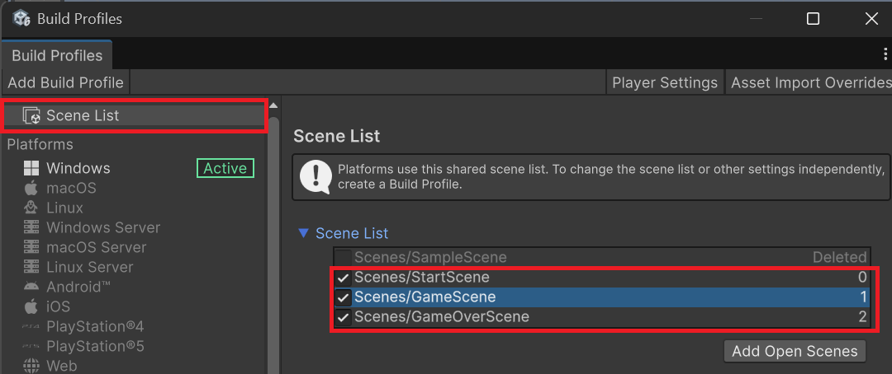892x374 pixels.
Task: Select the iOS platform
Action: pos(58,306)
